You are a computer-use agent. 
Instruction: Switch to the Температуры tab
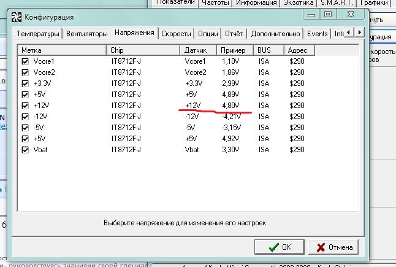[38, 33]
